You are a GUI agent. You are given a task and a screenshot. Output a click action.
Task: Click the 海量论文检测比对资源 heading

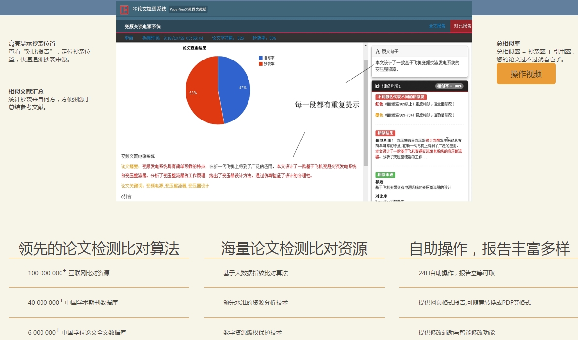tap(294, 249)
